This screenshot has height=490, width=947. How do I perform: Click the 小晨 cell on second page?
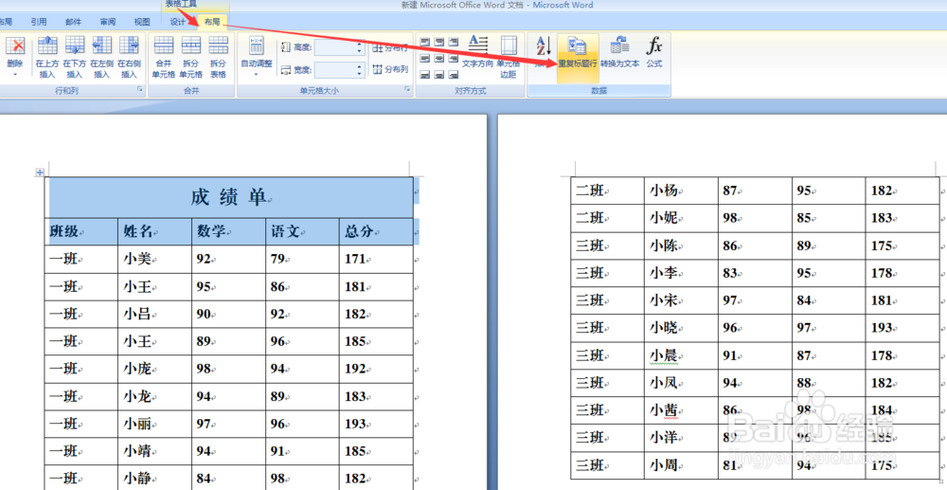click(x=681, y=355)
